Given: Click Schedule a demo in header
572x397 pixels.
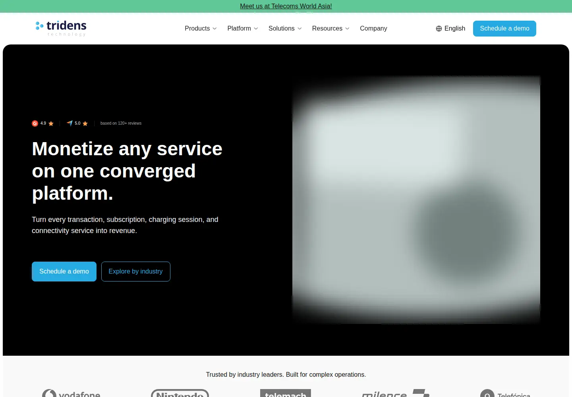Looking at the screenshot, I should [x=504, y=29].
